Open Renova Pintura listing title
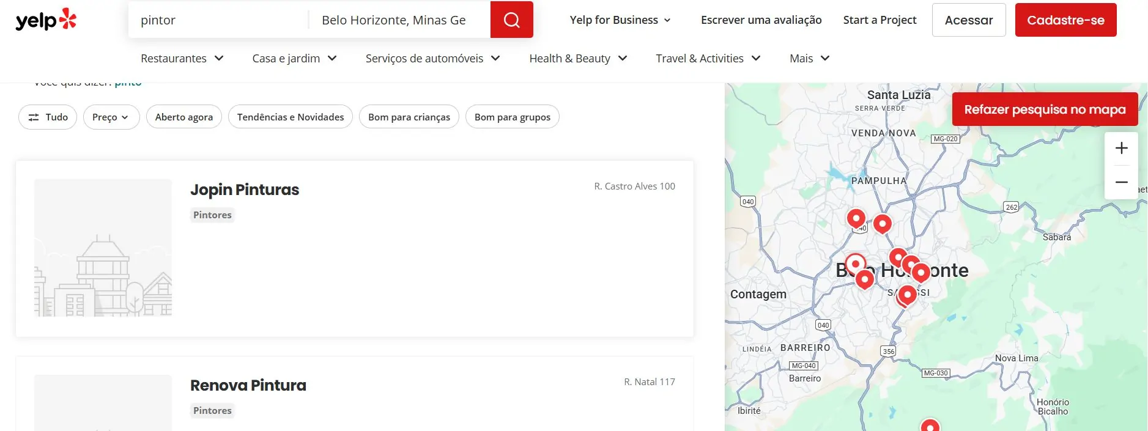This screenshot has width=1148, height=431. (x=248, y=385)
